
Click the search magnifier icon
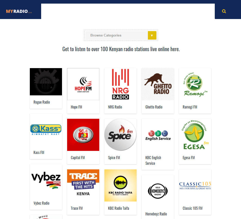point(224,11)
